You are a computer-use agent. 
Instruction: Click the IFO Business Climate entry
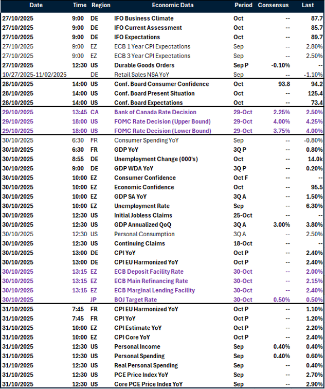pos(143,19)
